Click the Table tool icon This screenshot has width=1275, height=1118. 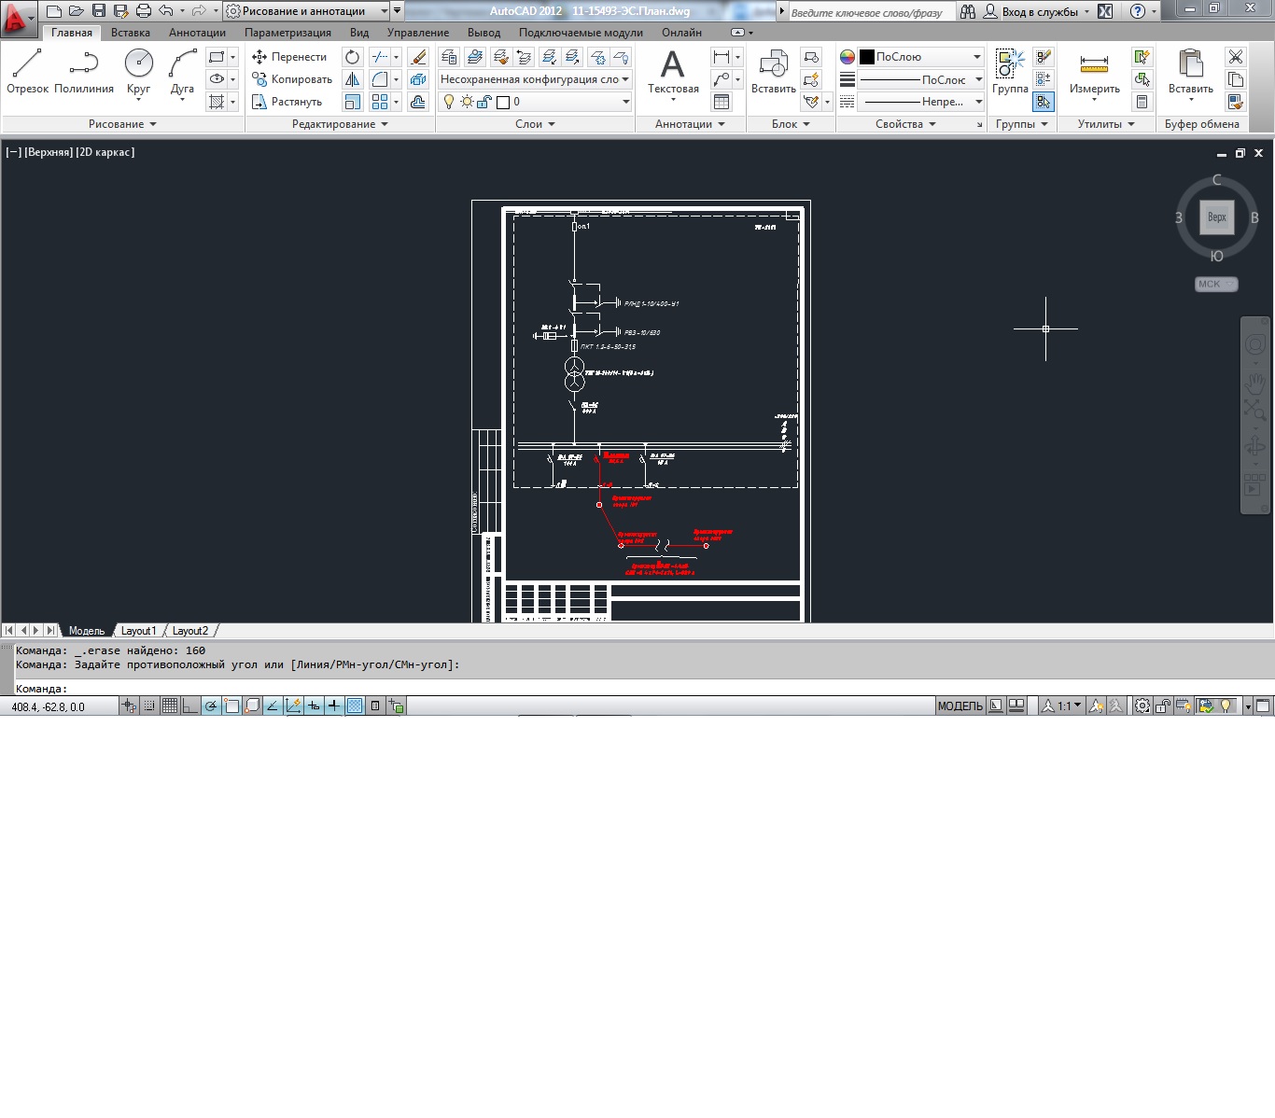(722, 102)
